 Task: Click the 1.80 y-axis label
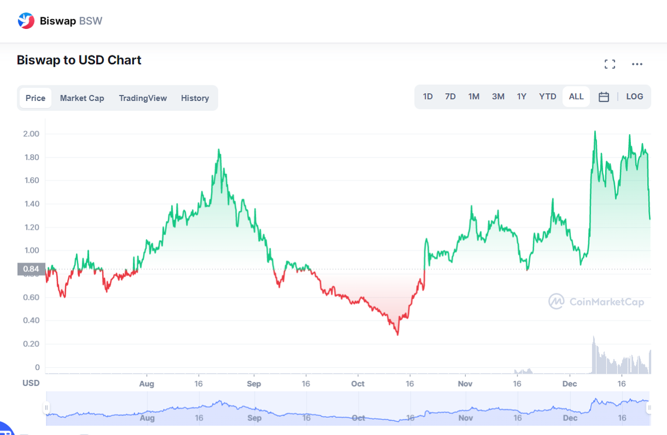coord(31,157)
